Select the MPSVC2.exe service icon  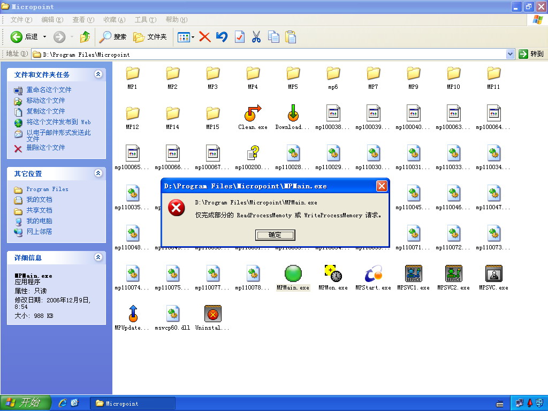pos(454,273)
